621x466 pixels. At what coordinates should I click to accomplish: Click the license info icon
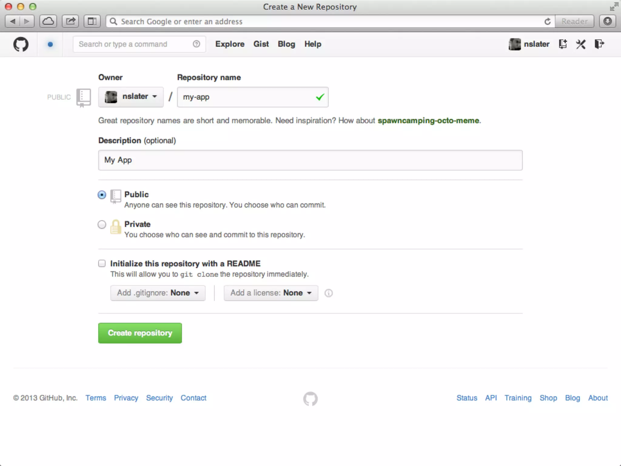(328, 293)
